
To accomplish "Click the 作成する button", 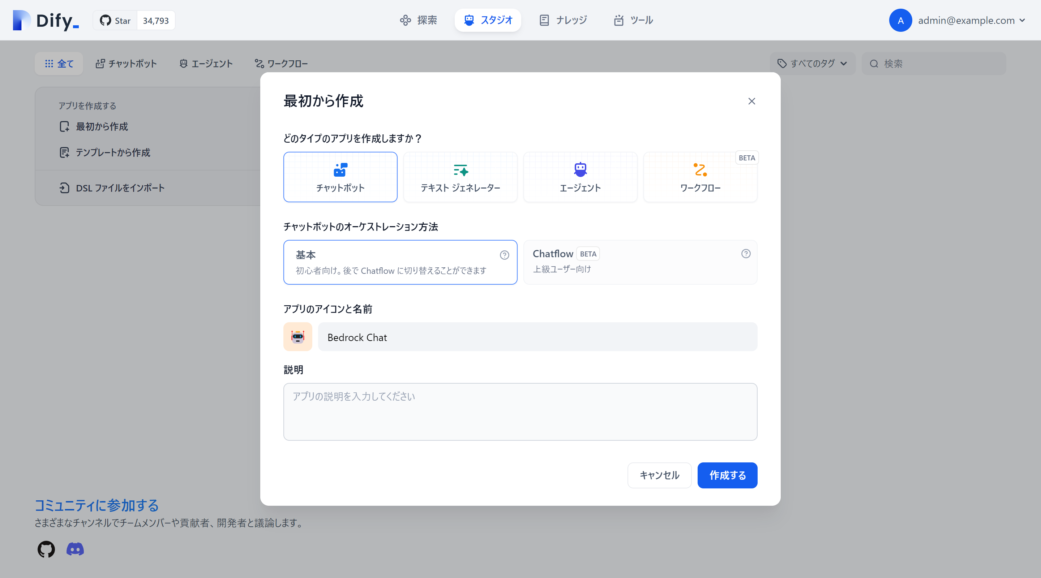I will [x=727, y=475].
